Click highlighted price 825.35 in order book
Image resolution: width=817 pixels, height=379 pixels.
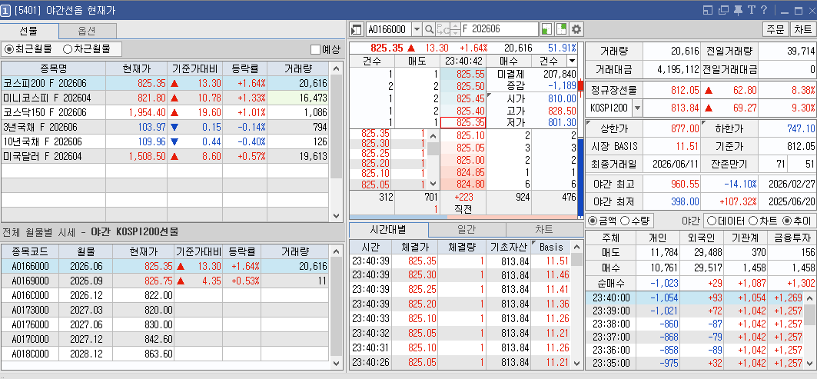point(463,122)
